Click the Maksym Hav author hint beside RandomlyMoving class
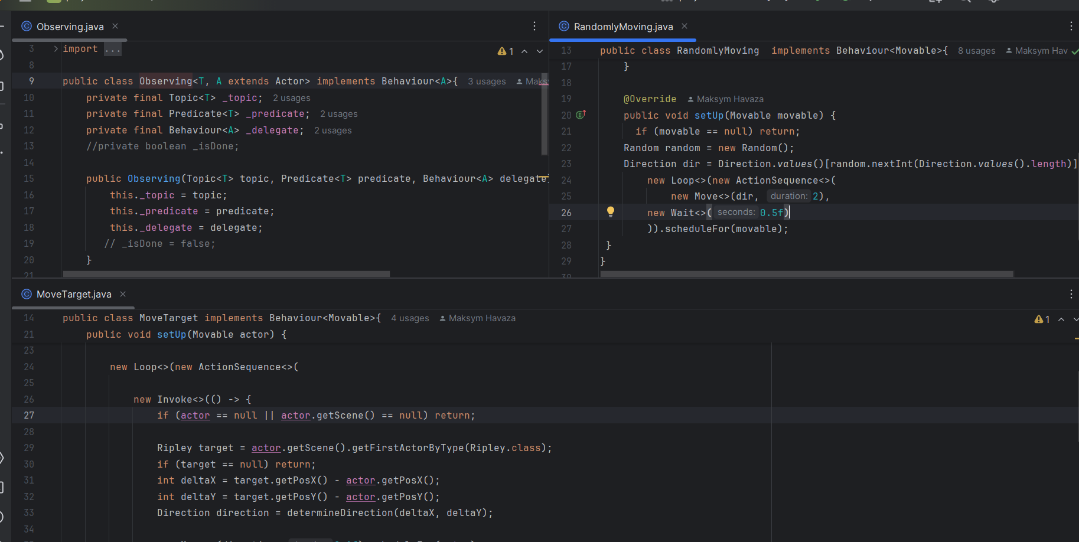Viewport: 1079px width, 542px height. (x=1036, y=51)
